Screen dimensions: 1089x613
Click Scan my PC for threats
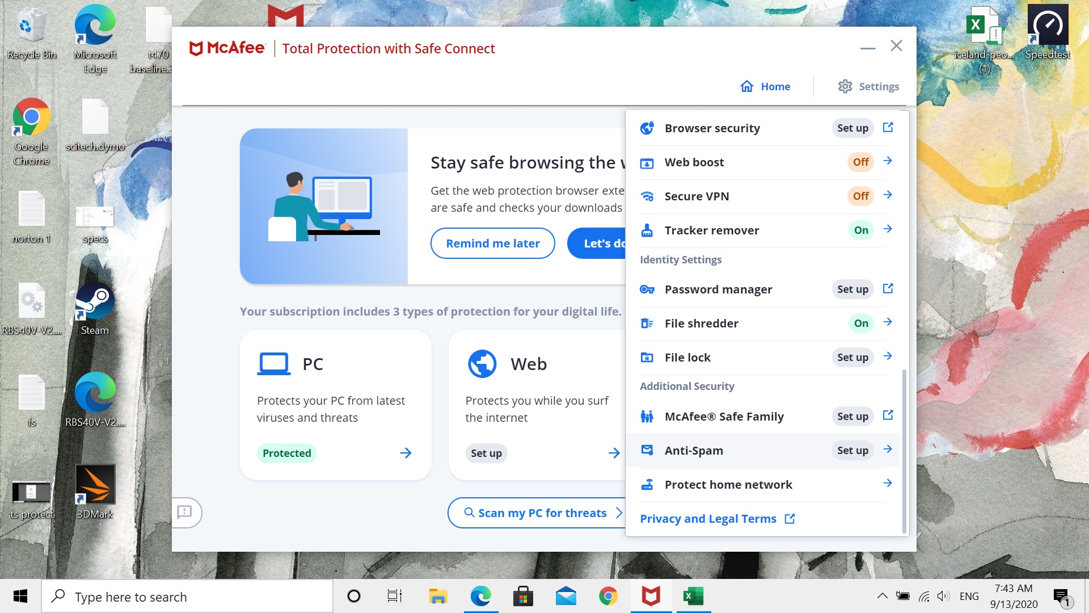537,513
